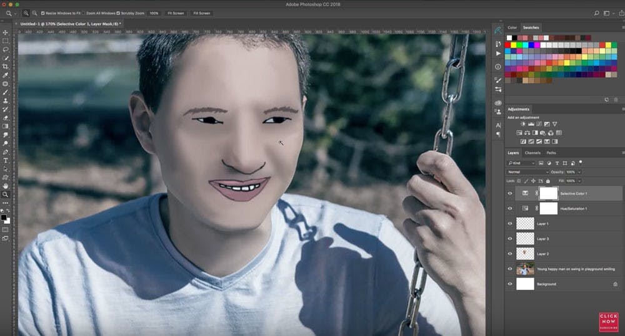Lock layer position with move-arrows icon

click(x=533, y=181)
